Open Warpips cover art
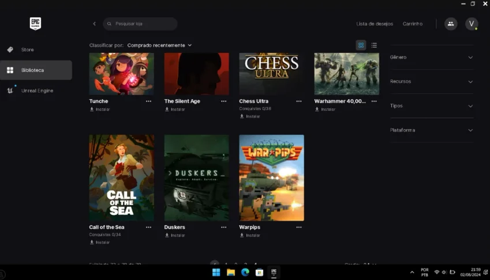This screenshot has height=280, width=490. click(272, 177)
